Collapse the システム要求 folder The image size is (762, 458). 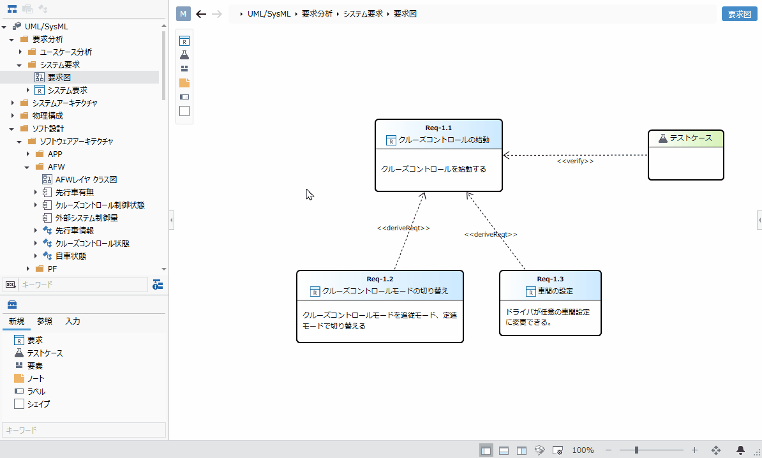[x=19, y=65]
